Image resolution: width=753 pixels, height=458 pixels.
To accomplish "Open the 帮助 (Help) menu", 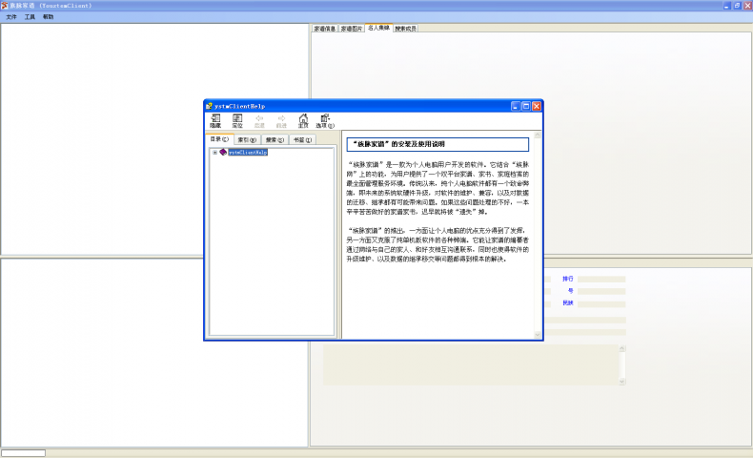I will pyautogui.click(x=48, y=17).
